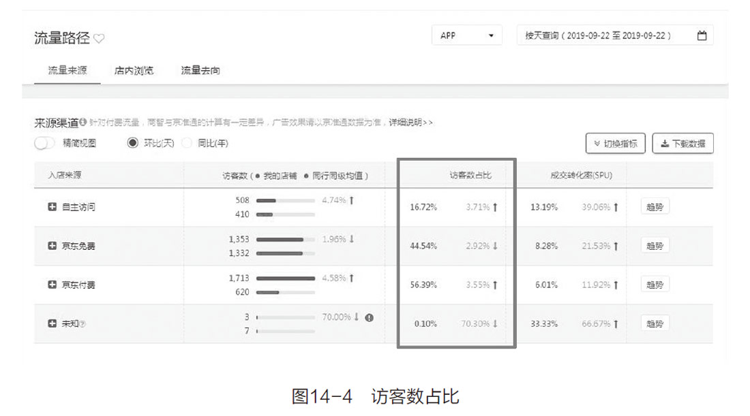
Task: Open the APP platform dropdown
Action: (466, 35)
